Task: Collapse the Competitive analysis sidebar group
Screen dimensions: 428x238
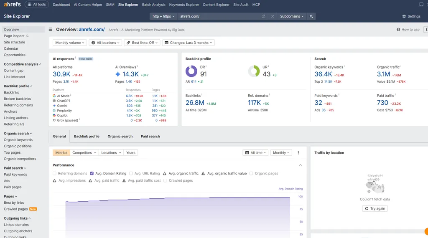Action: coord(23,64)
